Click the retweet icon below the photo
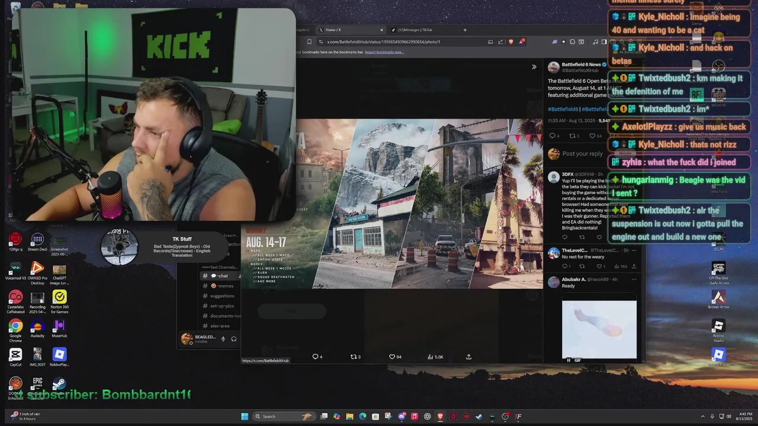The height and width of the screenshot is (426, 758). tap(355, 357)
